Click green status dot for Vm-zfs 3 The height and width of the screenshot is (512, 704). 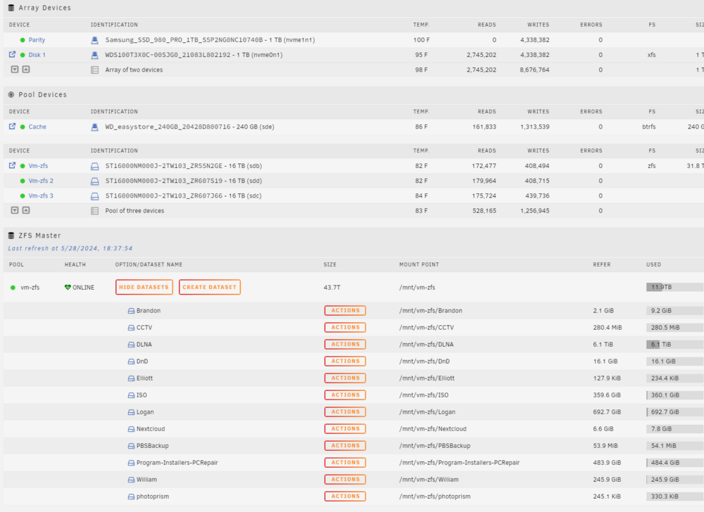click(x=23, y=196)
